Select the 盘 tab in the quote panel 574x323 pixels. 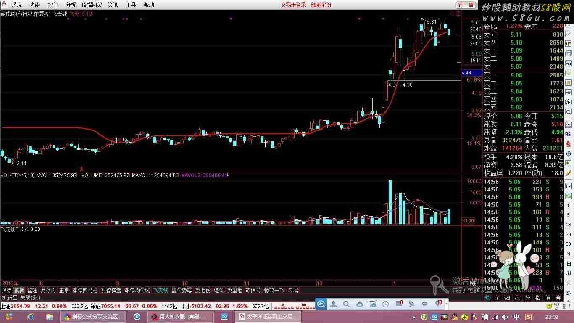(x=518, y=297)
